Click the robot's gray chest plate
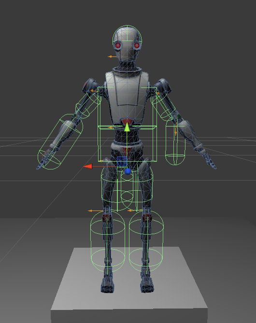This screenshot has height=323, width=256. coord(127,97)
